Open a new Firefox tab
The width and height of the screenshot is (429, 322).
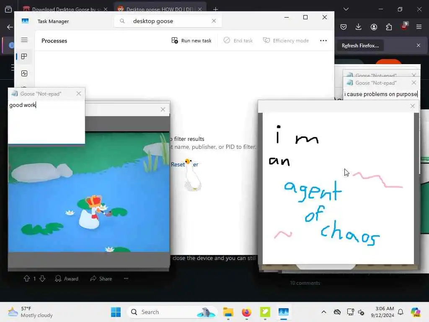[x=215, y=9]
